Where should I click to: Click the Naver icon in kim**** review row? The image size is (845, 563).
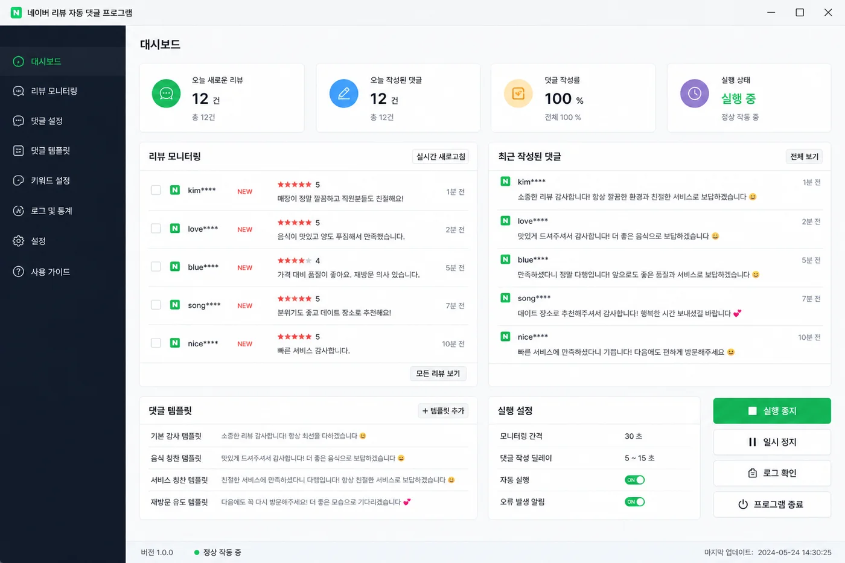tap(175, 190)
